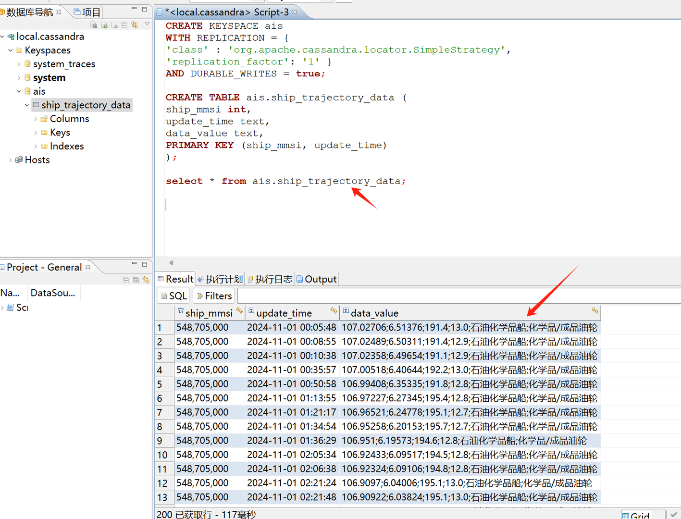Sort by the ship_mmsi column icon

239,311
